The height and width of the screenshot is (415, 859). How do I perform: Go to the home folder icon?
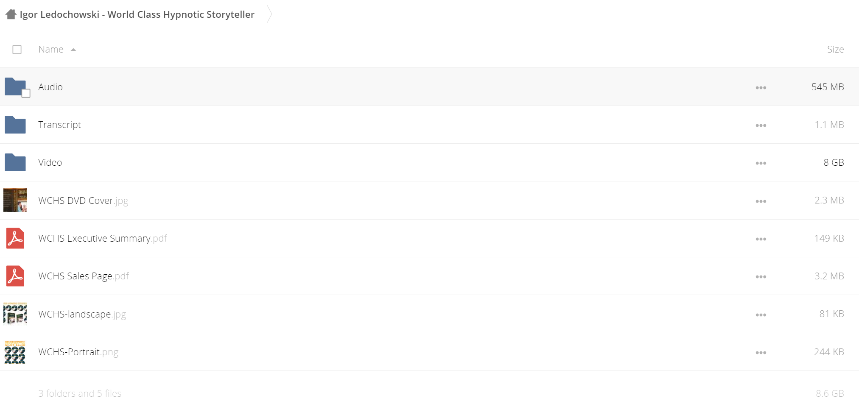pyautogui.click(x=11, y=14)
